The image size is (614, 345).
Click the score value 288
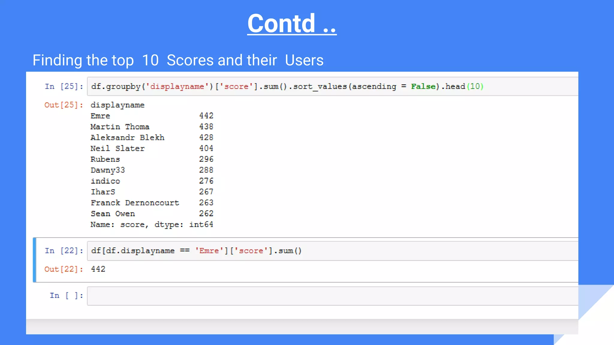click(x=206, y=170)
